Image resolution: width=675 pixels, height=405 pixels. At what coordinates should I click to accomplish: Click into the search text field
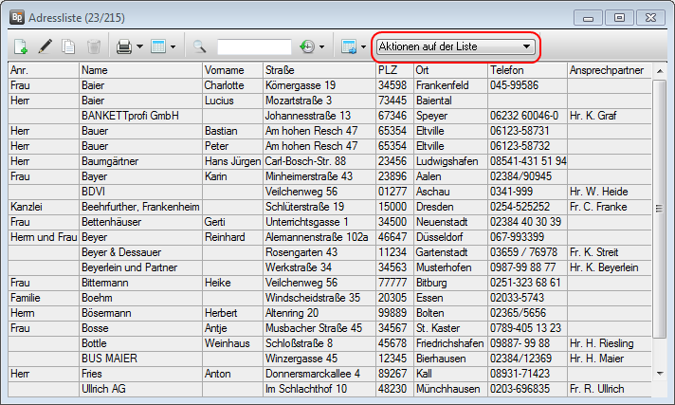(253, 46)
